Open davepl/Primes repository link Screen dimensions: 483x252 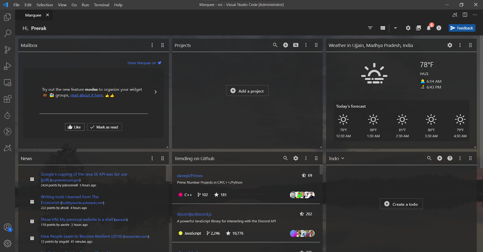(190, 176)
